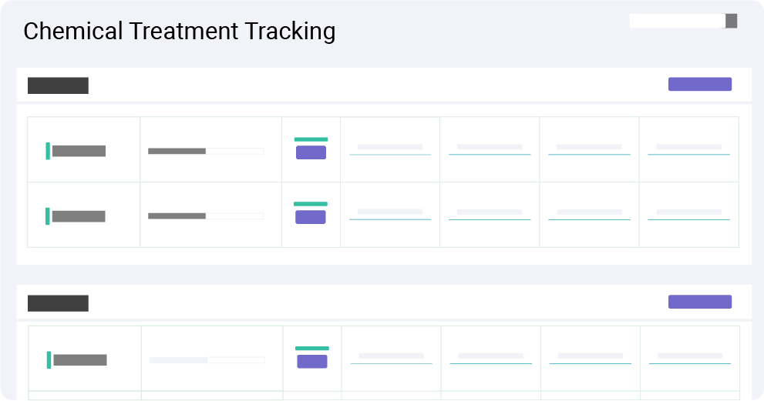Viewport: 764px width, 401px height.
Task: Click the Chemical Treatment Tracking page title
Action: [x=180, y=31]
